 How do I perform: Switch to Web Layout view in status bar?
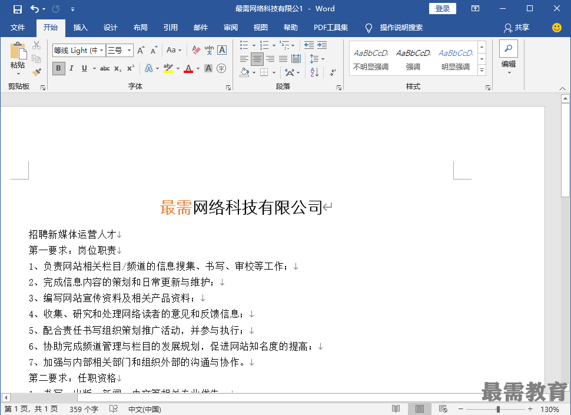pyautogui.click(x=443, y=409)
